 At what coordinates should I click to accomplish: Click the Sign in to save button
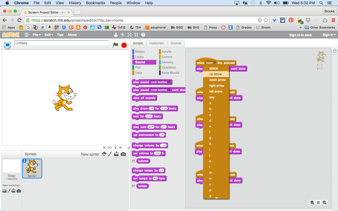tap(300, 35)
